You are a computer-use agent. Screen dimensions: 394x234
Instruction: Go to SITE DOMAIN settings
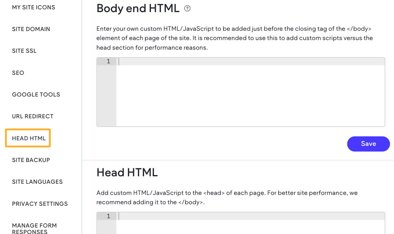pyautogui.click(x=31, y=29)
